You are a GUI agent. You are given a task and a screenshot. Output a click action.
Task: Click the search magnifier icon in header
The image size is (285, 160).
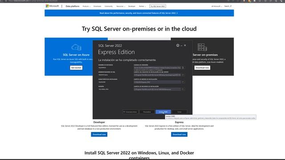click(x=231, y=6)
